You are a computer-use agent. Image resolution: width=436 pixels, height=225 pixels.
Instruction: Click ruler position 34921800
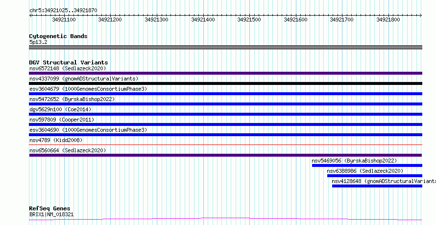click(388, 20)
